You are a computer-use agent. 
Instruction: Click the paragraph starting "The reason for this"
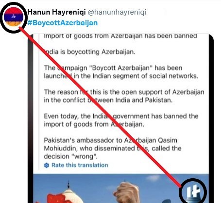124,96
